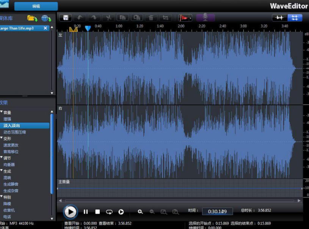Click the download media globe icon
The width and height of the screenshot is (309, 229).
[x=46, y=19]
